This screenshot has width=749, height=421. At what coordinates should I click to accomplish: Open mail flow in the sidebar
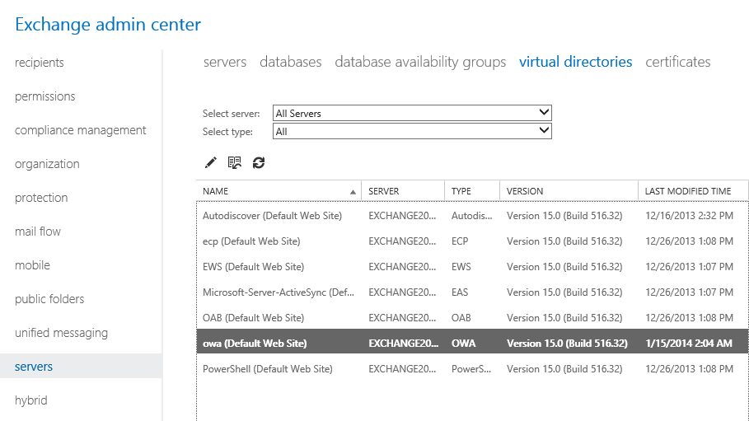38,232
